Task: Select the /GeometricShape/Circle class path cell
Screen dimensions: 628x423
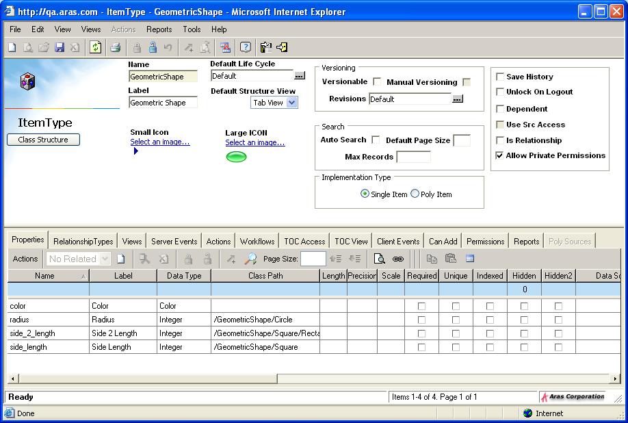Action: pyautogui.click(x=265, y=320)
